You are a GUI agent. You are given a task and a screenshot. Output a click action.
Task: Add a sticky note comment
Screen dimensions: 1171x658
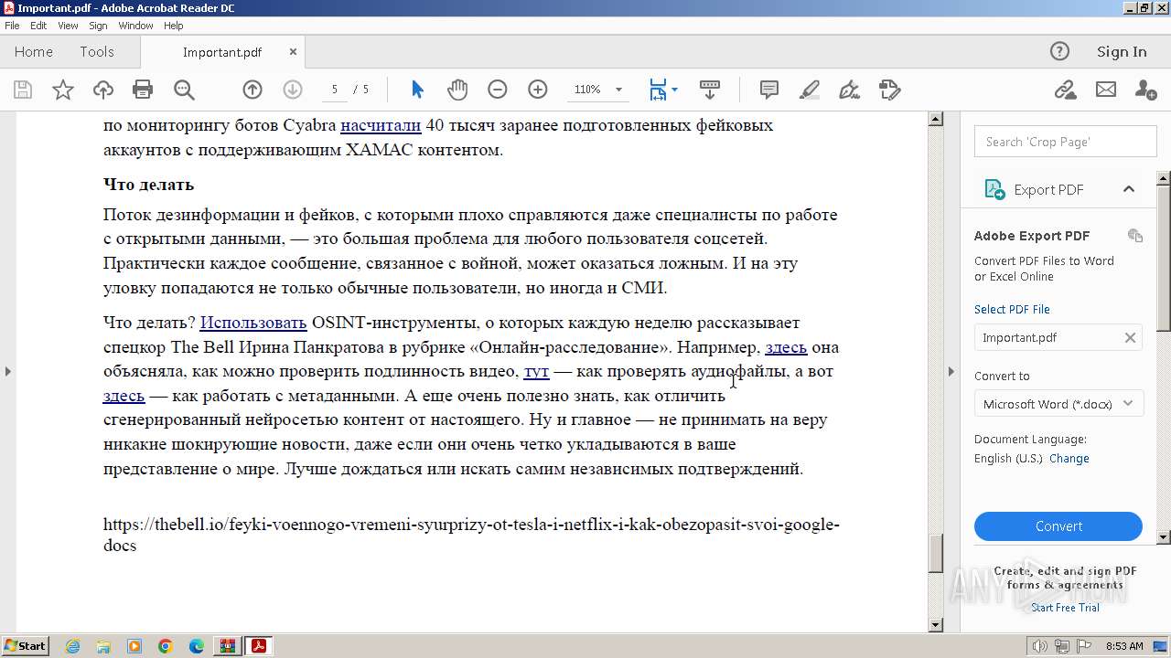(769, 90)
